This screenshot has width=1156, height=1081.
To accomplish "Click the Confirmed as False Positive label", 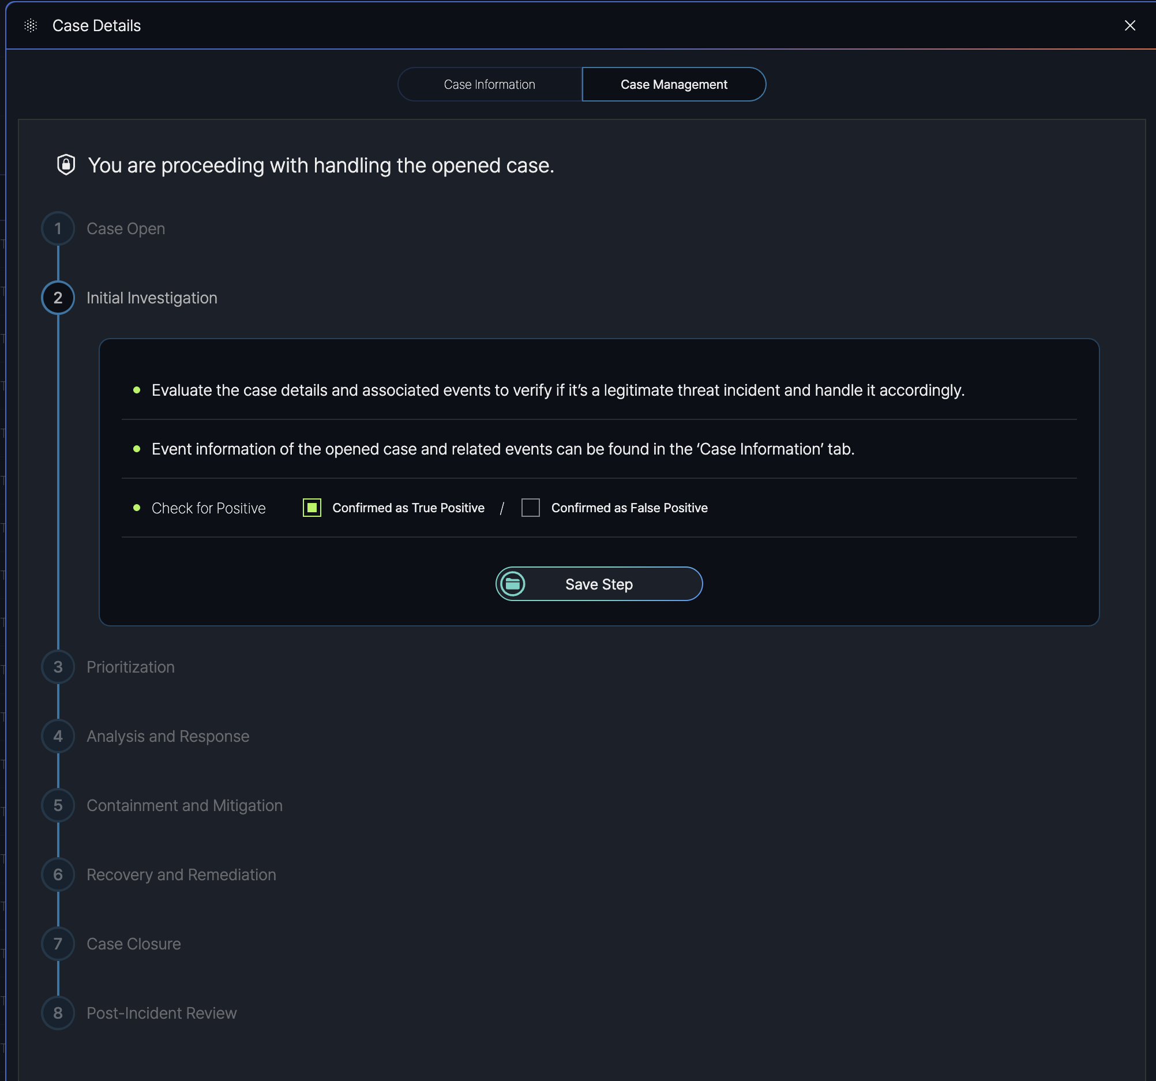I will click(629, 508).
